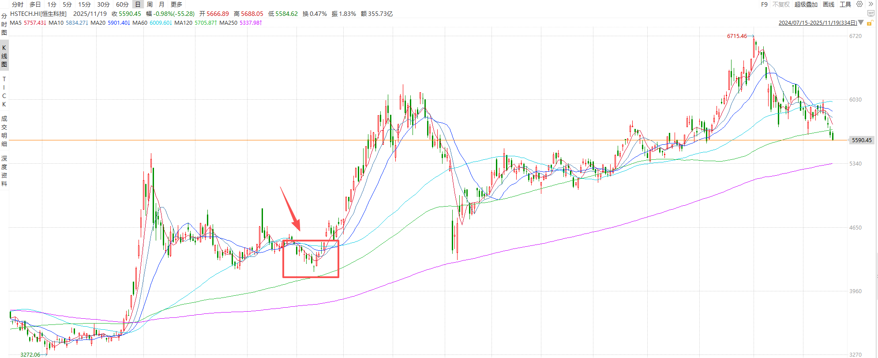Viewport: 878px width, 358px height.
Task: Click 5340 price axis label
Action: click(855, 164)
